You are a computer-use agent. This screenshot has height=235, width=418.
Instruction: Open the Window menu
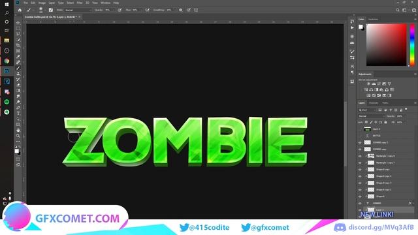[x=105, y=3]
